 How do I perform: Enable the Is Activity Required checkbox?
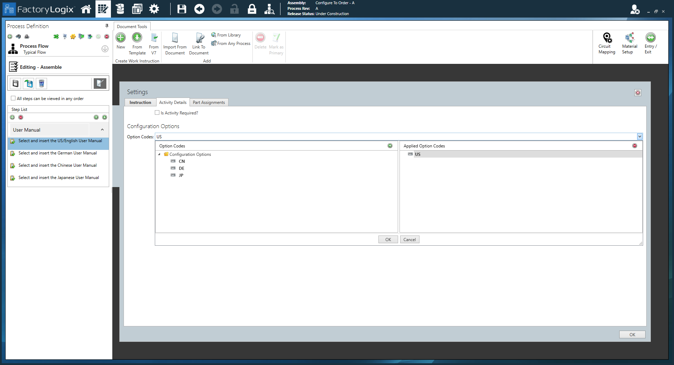point(157,113)
